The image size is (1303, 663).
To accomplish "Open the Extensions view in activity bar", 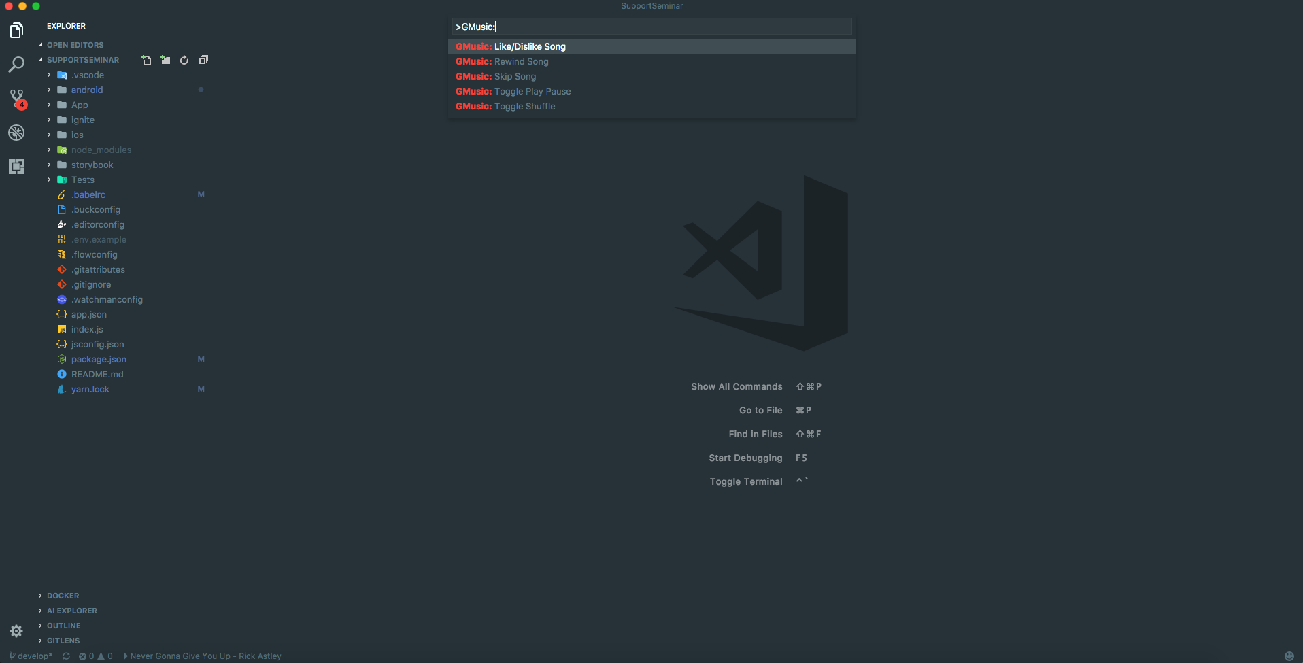I will (x=16, y=167).
